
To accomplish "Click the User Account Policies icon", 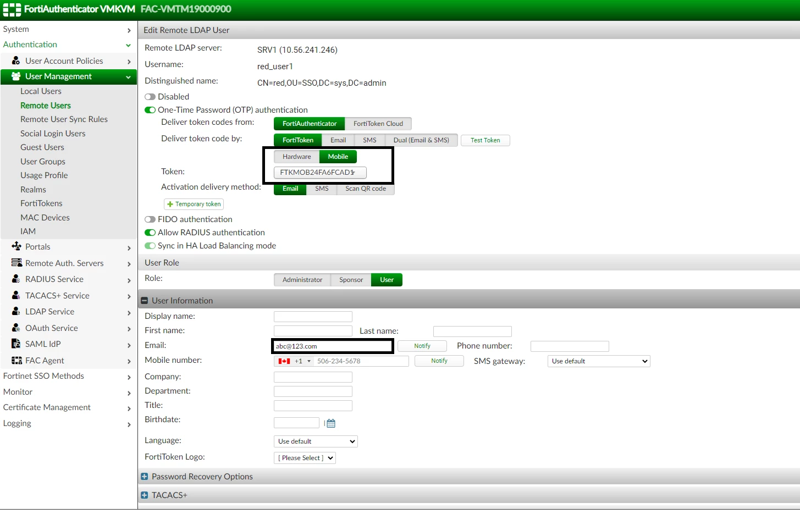I will 16,61.
